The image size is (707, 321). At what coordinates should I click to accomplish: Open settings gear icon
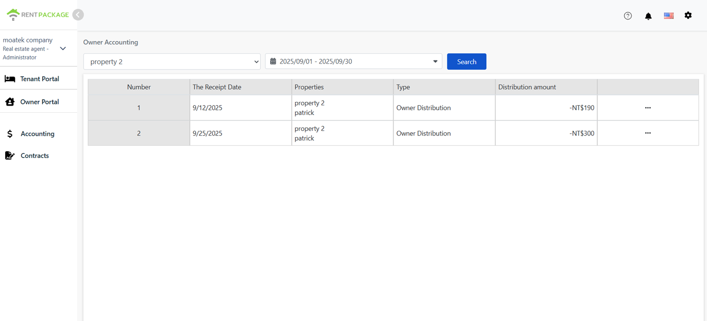click(x=688, y=15)
